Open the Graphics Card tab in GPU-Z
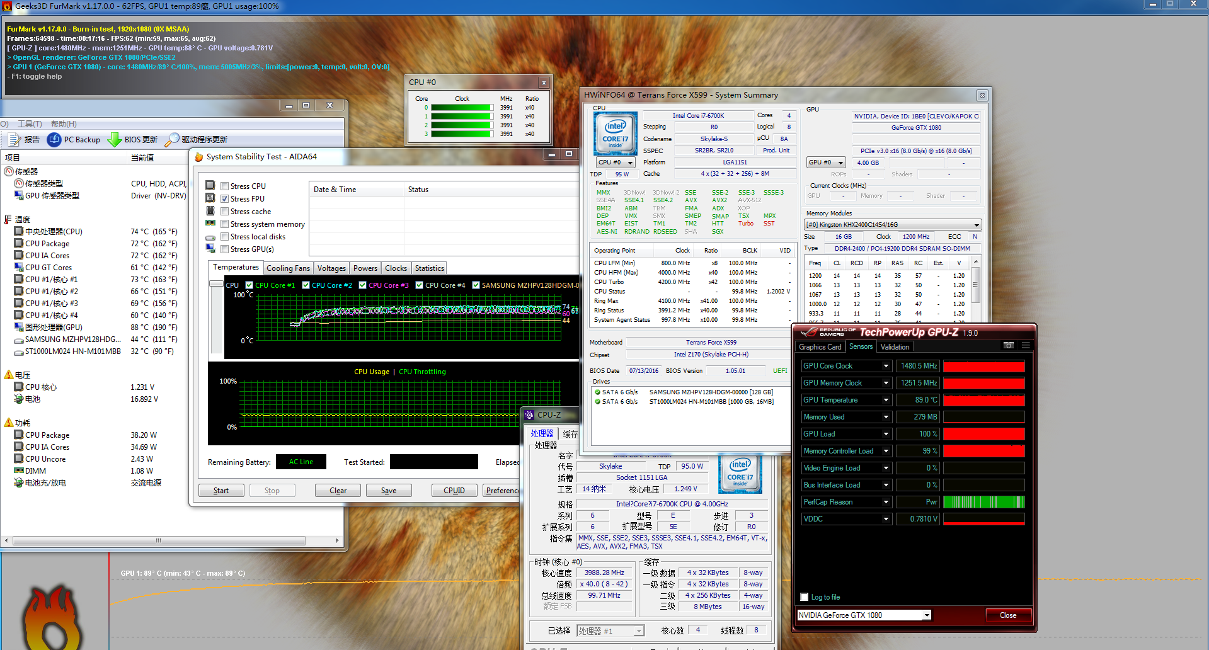Viewport: 1209px width, 650px height. (x=820, y=347)
